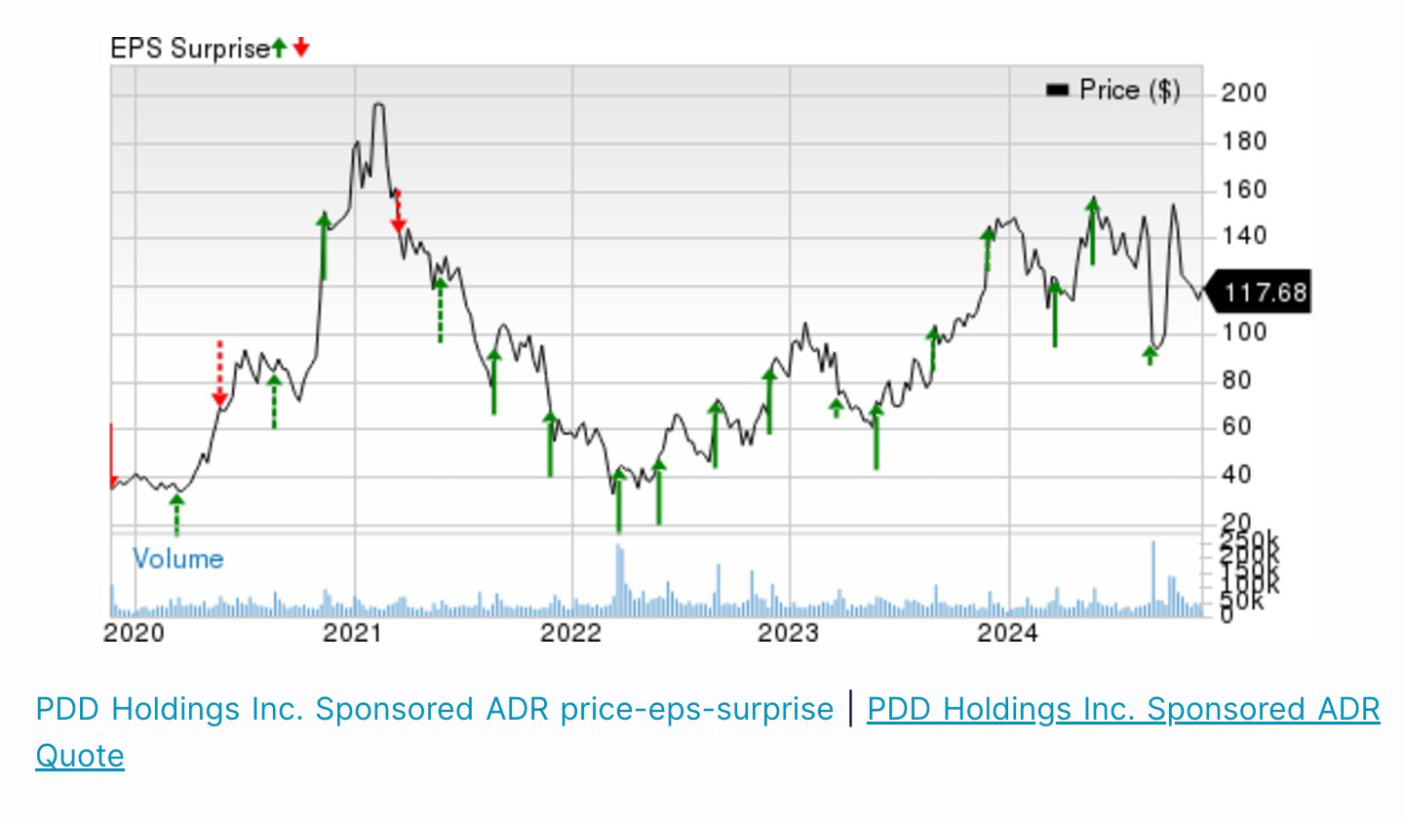Click the "Price ($)" legend text
Viewport: 1404px width, 823px height.
(1130, 91)
